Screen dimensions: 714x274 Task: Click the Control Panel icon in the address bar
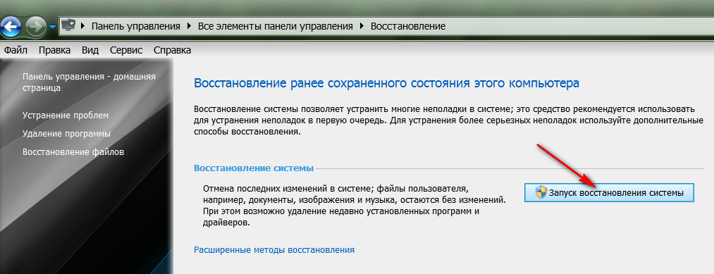pos(68,25)
